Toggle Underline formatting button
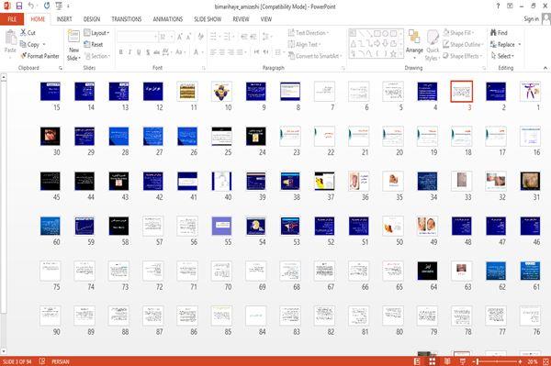 [139, 52]
